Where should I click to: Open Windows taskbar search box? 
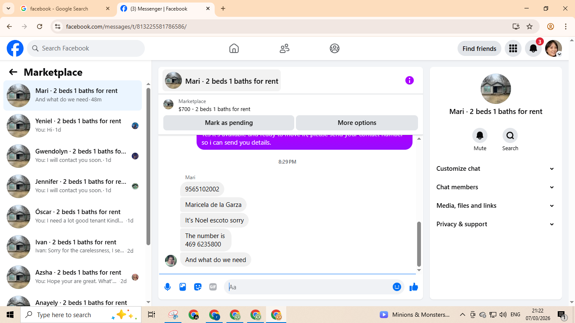pyautogui.click(x=81, y=315)
